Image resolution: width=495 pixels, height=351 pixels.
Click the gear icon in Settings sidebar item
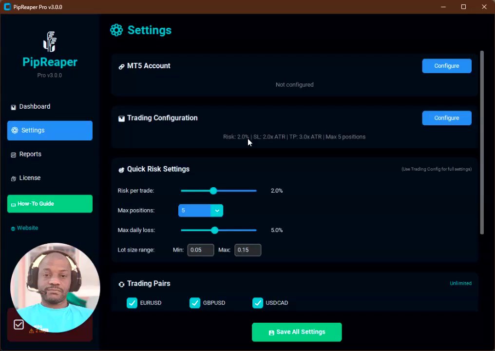15,130
